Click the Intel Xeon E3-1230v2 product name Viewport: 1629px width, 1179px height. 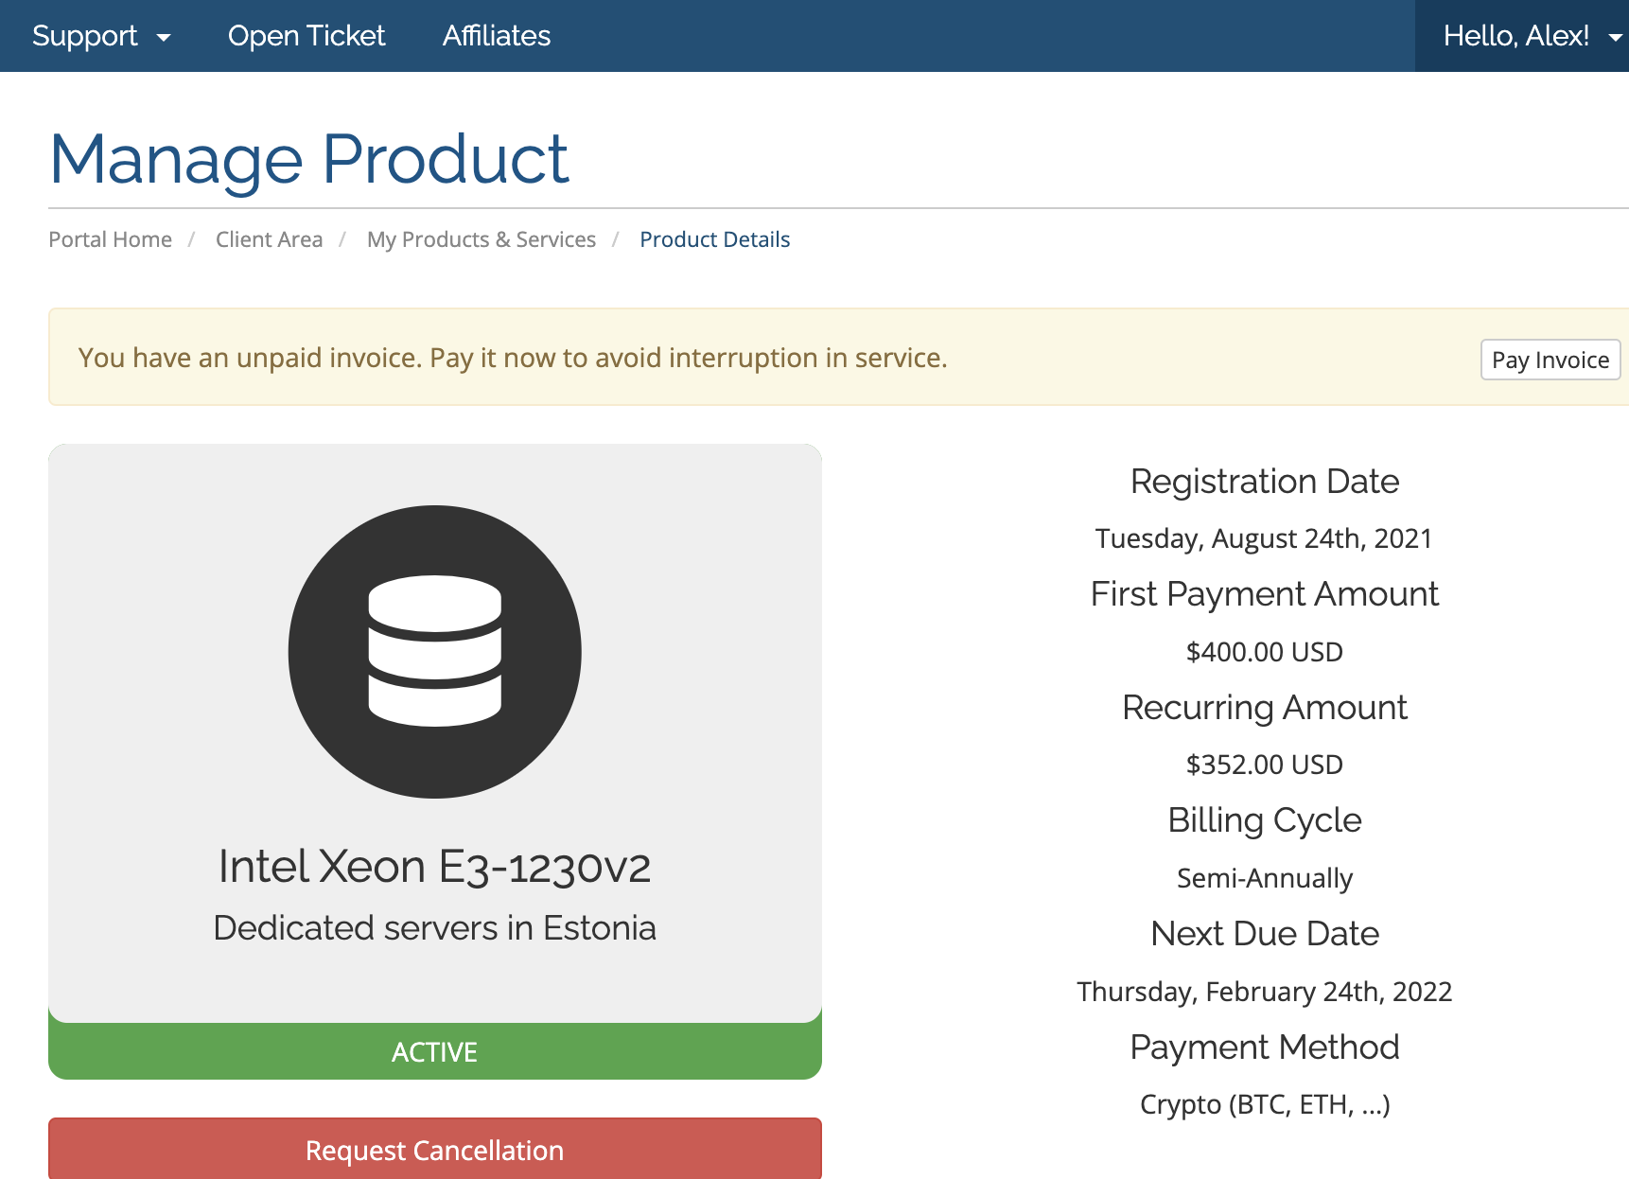coord(435,867)
